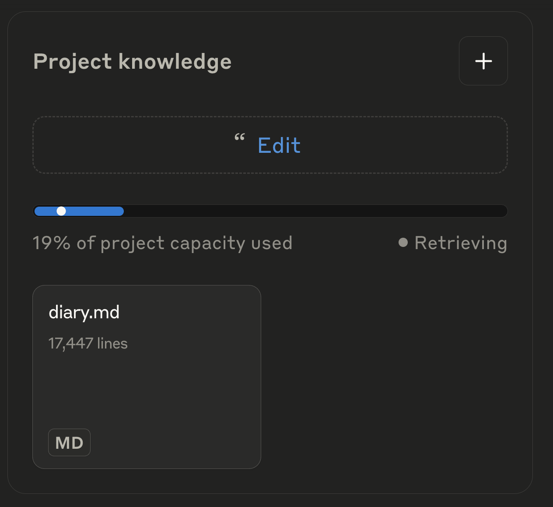Click the blue filled part of capacity bar
553x507 pixels.
pyautogui.click(x=96, y=211)
